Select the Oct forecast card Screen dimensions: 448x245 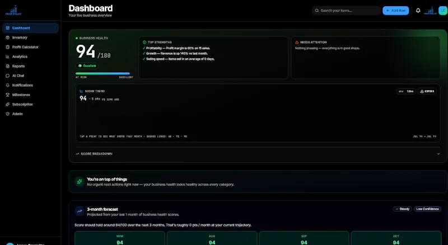click(396, 239)
